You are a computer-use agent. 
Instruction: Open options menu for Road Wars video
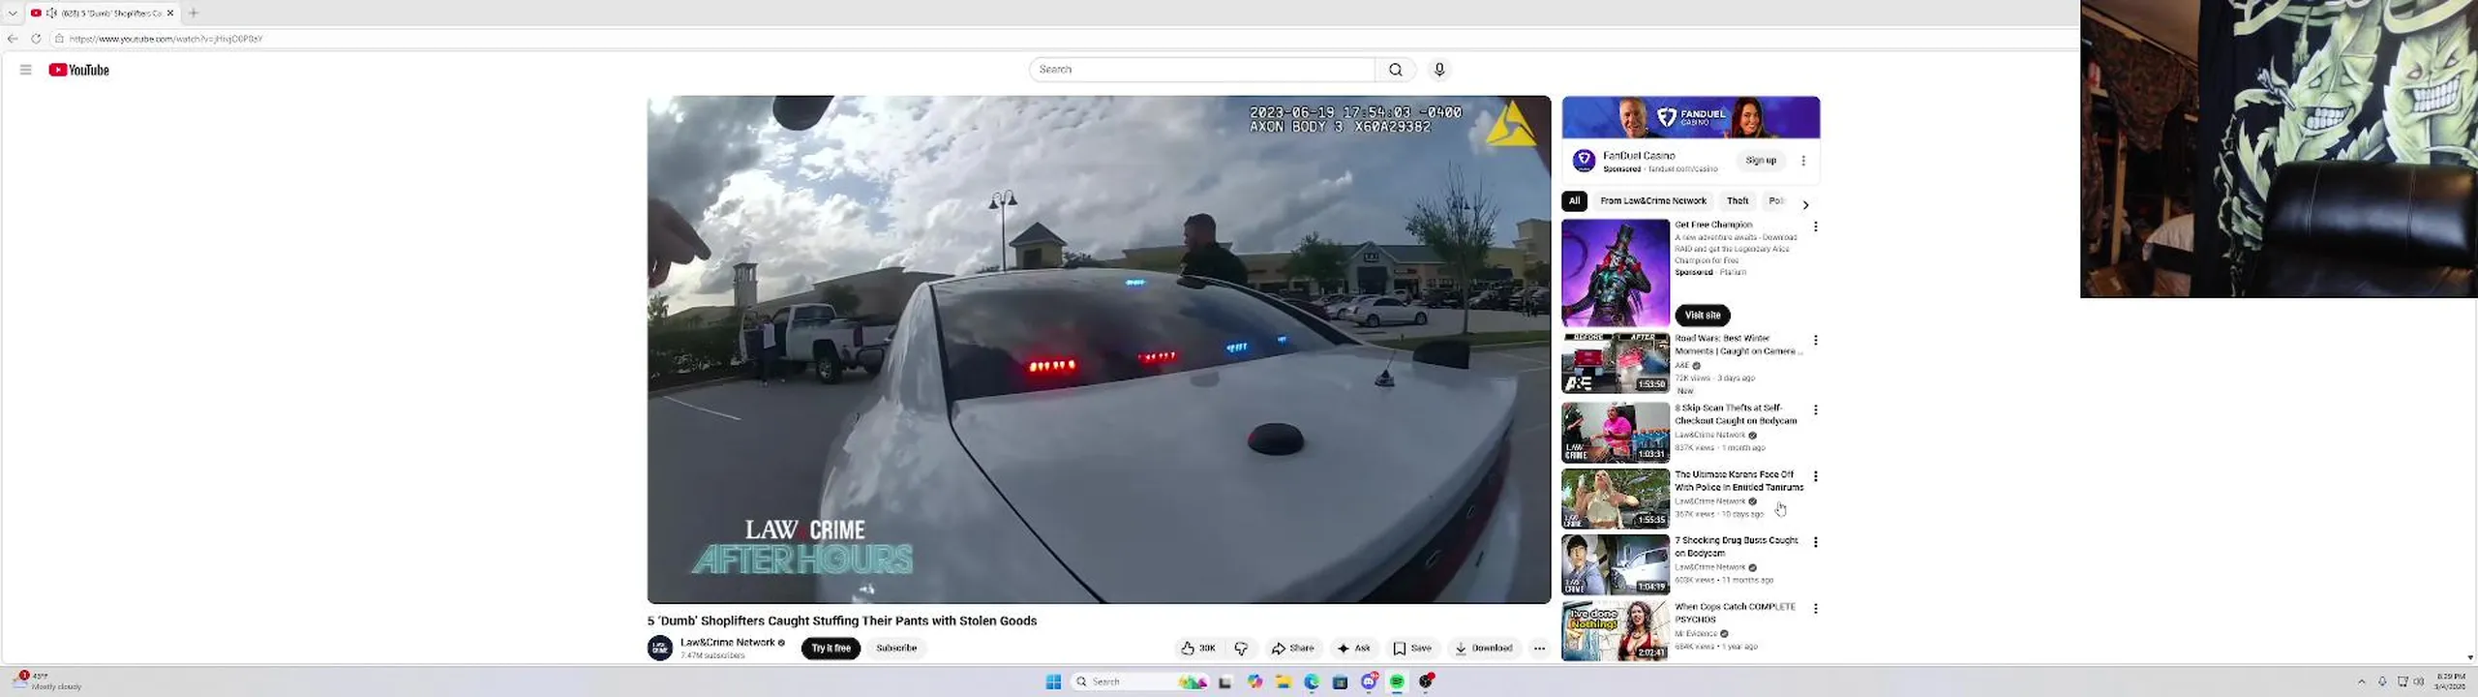tap(1816, 341)
